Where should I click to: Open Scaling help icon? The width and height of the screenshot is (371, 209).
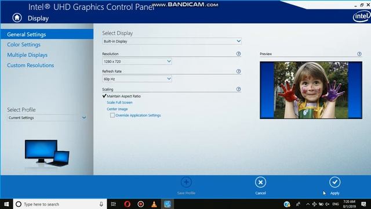(238, 89)
